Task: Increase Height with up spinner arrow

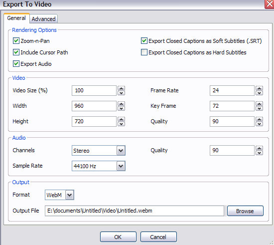Action: tap(121, 119)
